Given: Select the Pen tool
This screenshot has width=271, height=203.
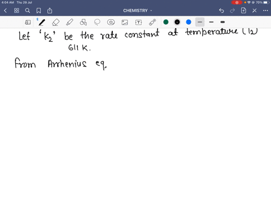Looking at the screenshot, I should coord(42,22).
